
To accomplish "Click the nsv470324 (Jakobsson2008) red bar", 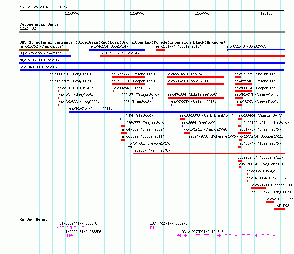I will click(196, 98).
